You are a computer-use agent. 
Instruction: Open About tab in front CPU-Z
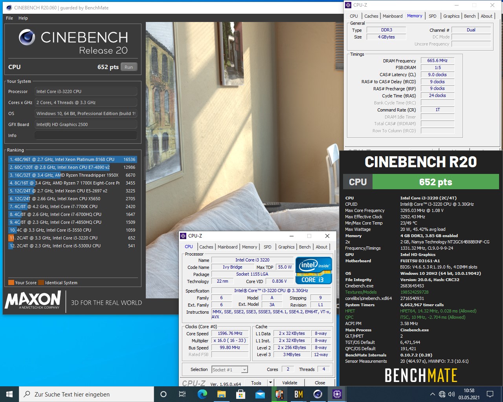[x=321, y=247]
